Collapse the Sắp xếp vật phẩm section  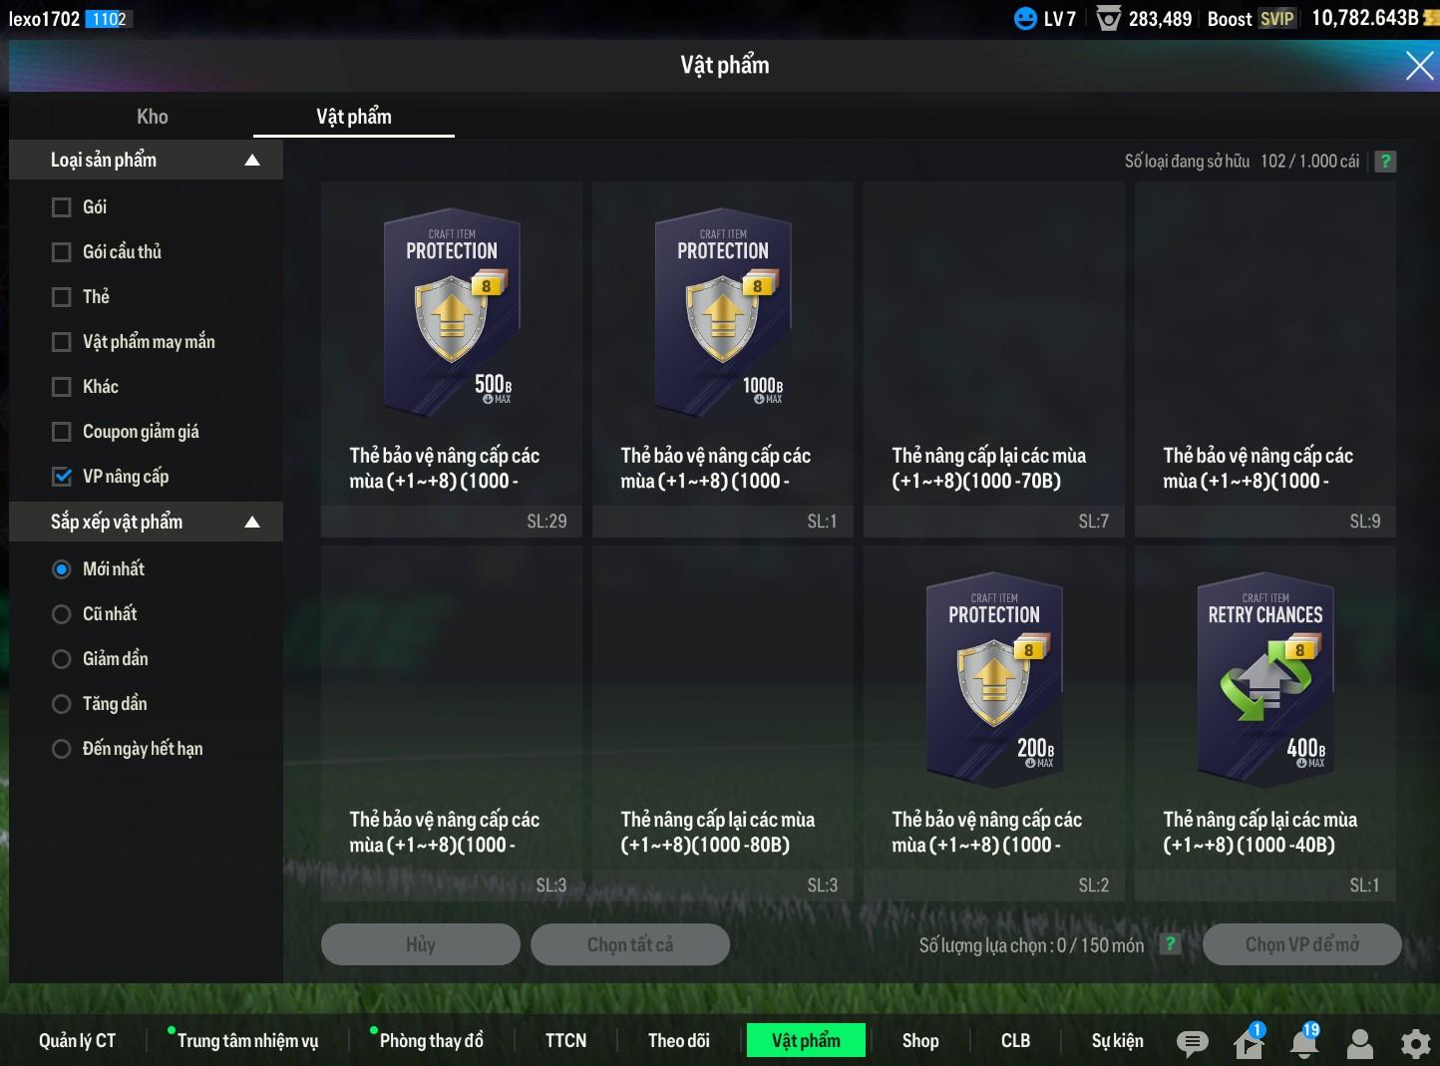(252, 523)
